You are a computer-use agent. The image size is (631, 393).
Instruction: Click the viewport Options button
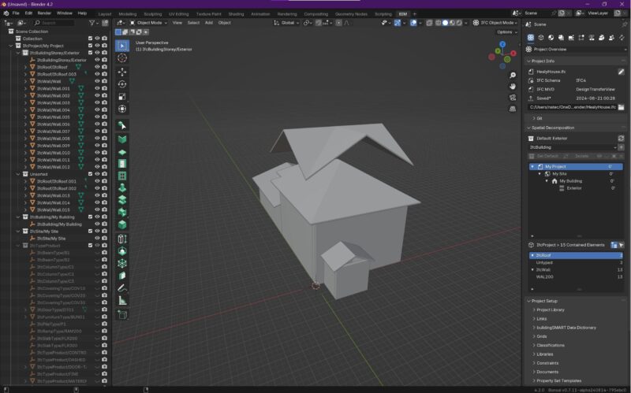click(x=506, y=32)
